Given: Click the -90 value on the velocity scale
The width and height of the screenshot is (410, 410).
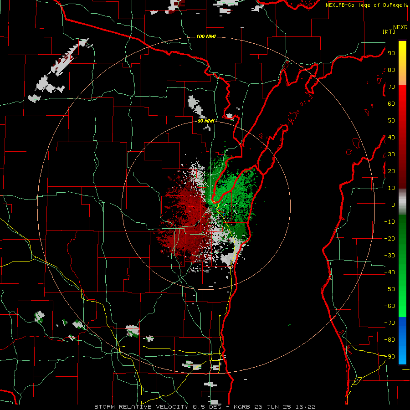Looking at the screenshot, I should [389, 357].
